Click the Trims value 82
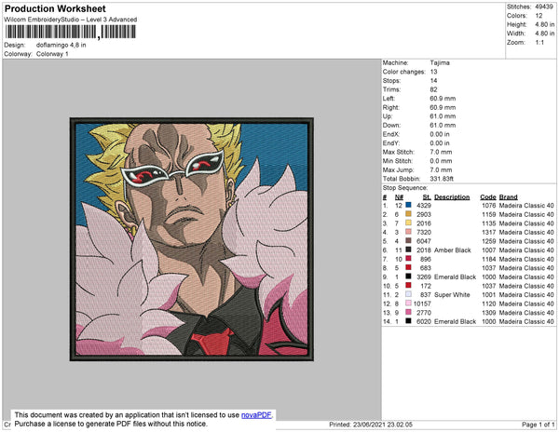This screenshot has width=559, height=432. (433, 89)
